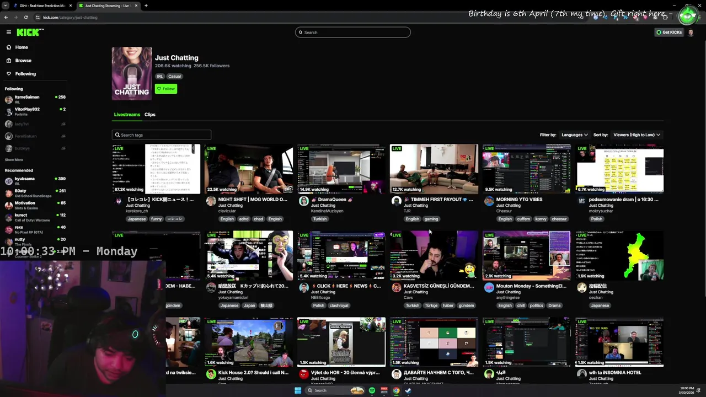Open the hamburger menu beside the Kick logo
Screen dimensions: 706x397
pos(8,33)
